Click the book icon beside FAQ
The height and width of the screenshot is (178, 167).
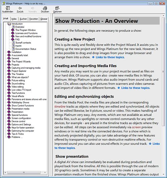(13, 40)
